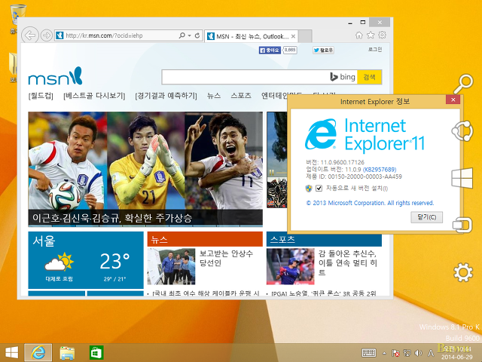The image size is (482, 362).
Task: Click the taskbar clock date 2014-06-29
Action: click(457, 357)
